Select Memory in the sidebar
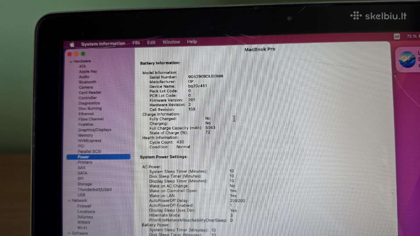 tap(85, 135)
